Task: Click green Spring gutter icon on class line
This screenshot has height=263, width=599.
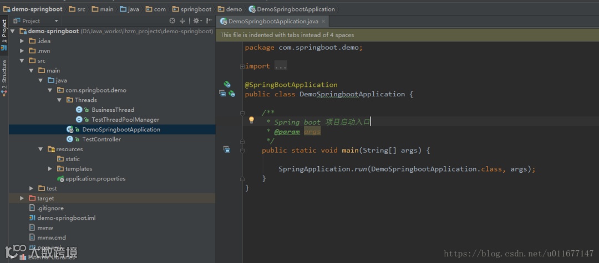Action: tap(231, 94)
